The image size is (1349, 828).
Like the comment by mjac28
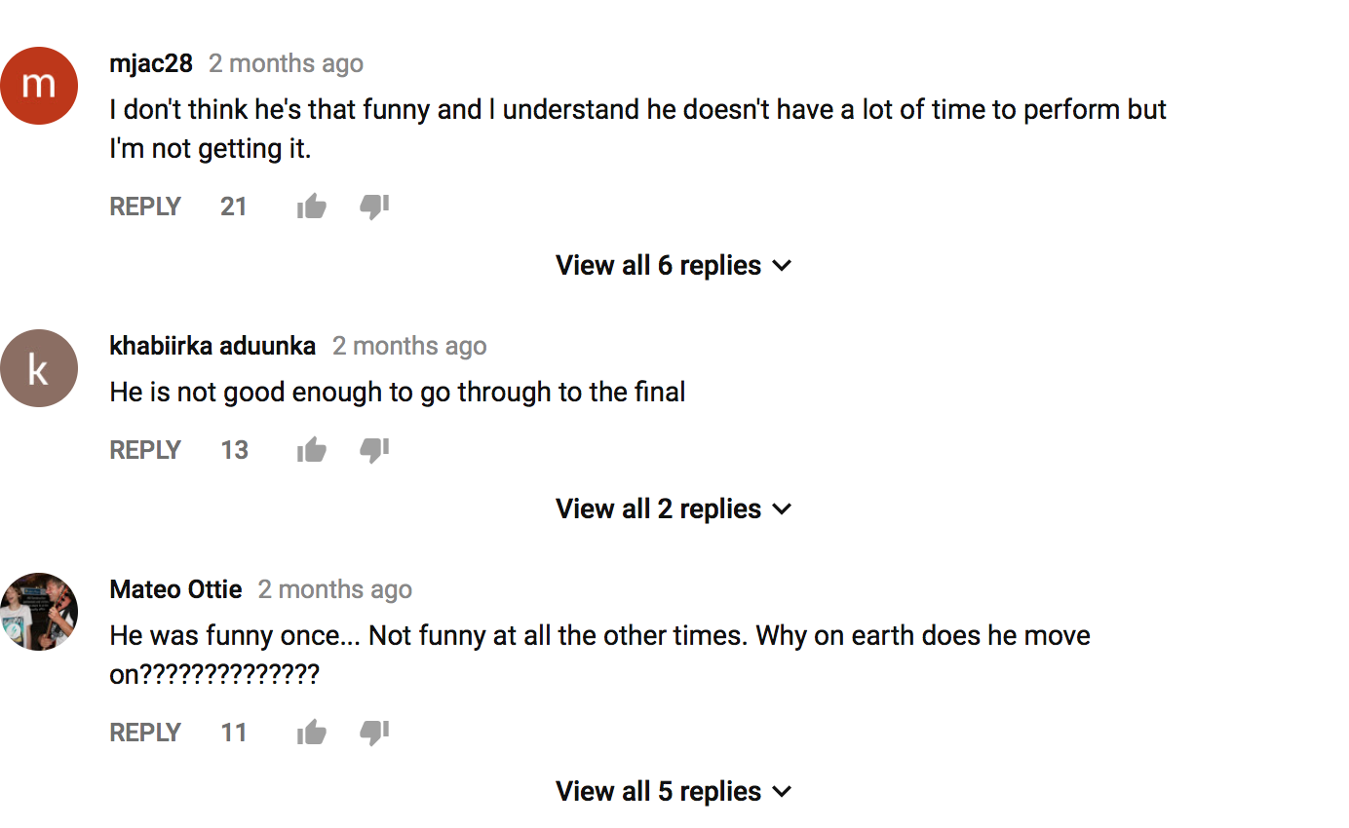(312, 207)
